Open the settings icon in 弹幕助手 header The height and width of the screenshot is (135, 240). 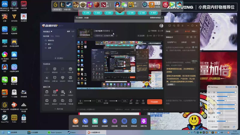click(191, 37)
